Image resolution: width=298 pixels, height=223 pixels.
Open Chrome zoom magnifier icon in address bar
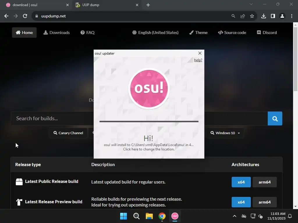point(233,16)
